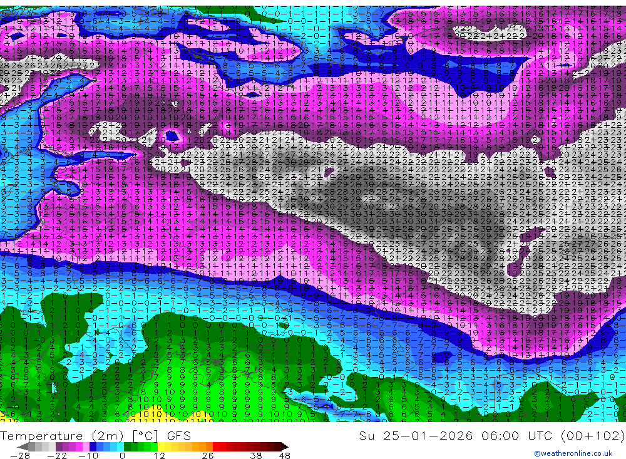The height and width of the screenshot is (459, 626).
Task: Select the dark blue swatch above -10
Action: pyautogui.click(x=93, y=446)
